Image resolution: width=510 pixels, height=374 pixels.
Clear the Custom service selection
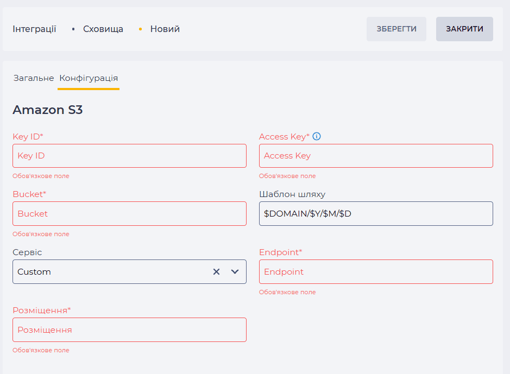(x=216, y=271)
